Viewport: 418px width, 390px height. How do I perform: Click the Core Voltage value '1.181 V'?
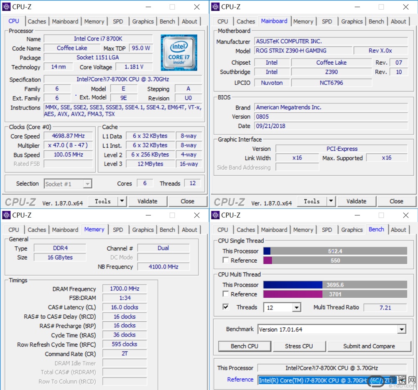pos(134,67)
